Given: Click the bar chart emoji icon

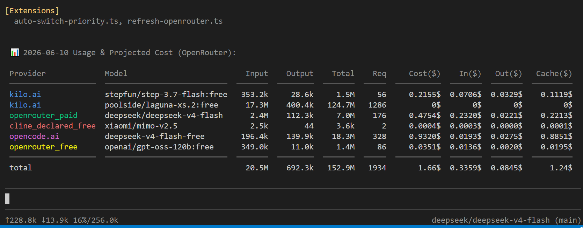Looking at the screenshot, I should coord(15,52).
